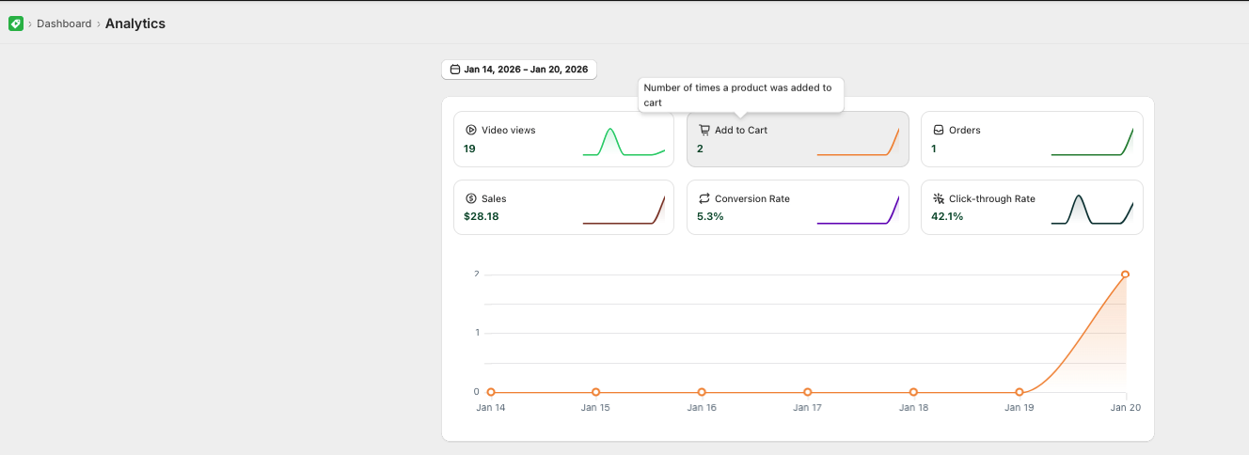Click the green app logo icon
The width and height of the screenshot is (1249, 455).
[x=15, y=24]
